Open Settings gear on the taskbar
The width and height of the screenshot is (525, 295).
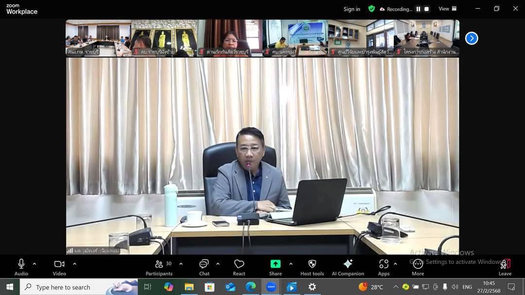click(x=312, y=287)
